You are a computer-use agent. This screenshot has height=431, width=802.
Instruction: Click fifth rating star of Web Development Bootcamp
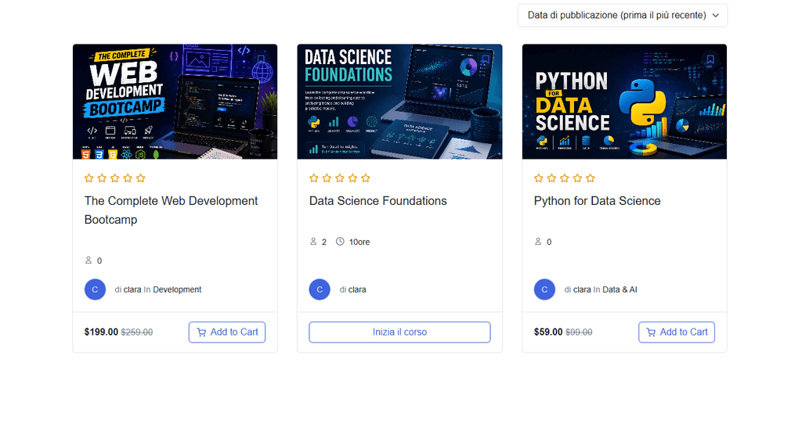tap(141, 178)
